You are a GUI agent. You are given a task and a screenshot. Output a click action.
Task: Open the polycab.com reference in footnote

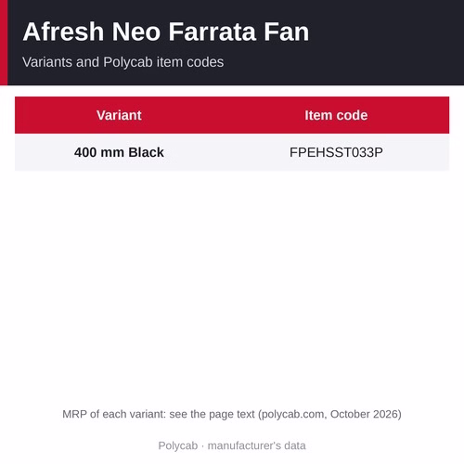point(294,414)
